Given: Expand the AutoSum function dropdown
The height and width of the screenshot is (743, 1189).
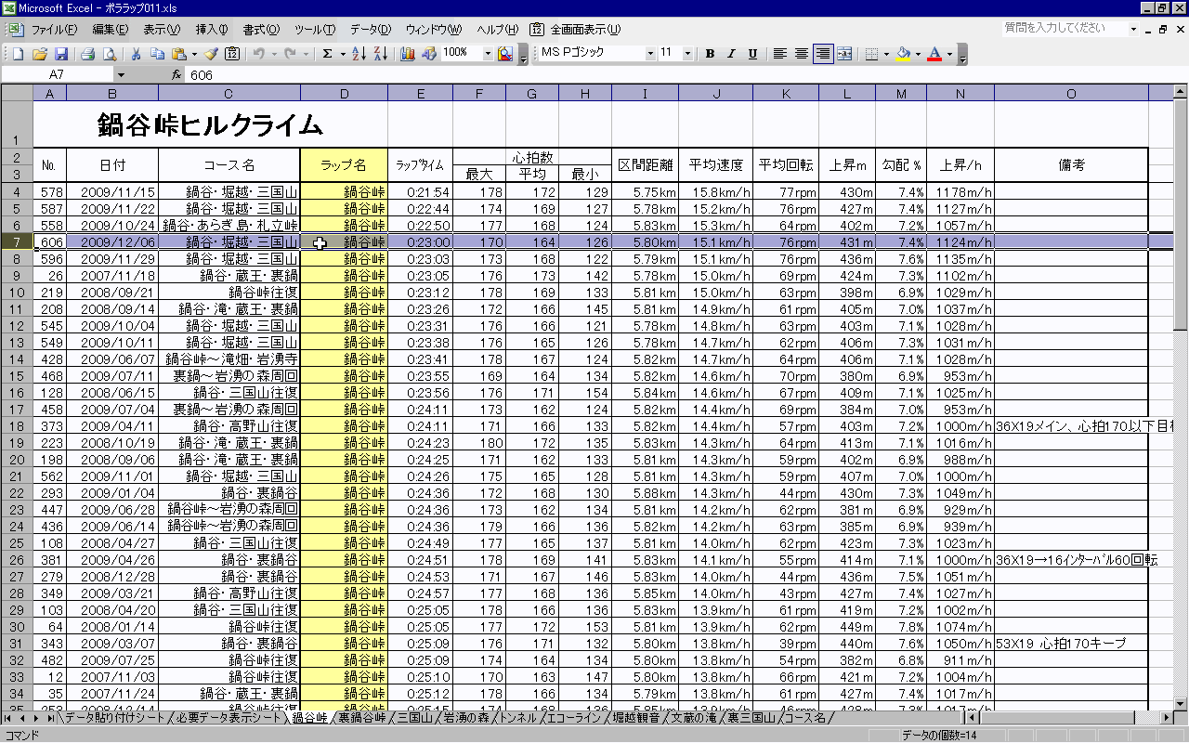Looking at the screenshot, I should pyautogui.click(x=342, y=54).
